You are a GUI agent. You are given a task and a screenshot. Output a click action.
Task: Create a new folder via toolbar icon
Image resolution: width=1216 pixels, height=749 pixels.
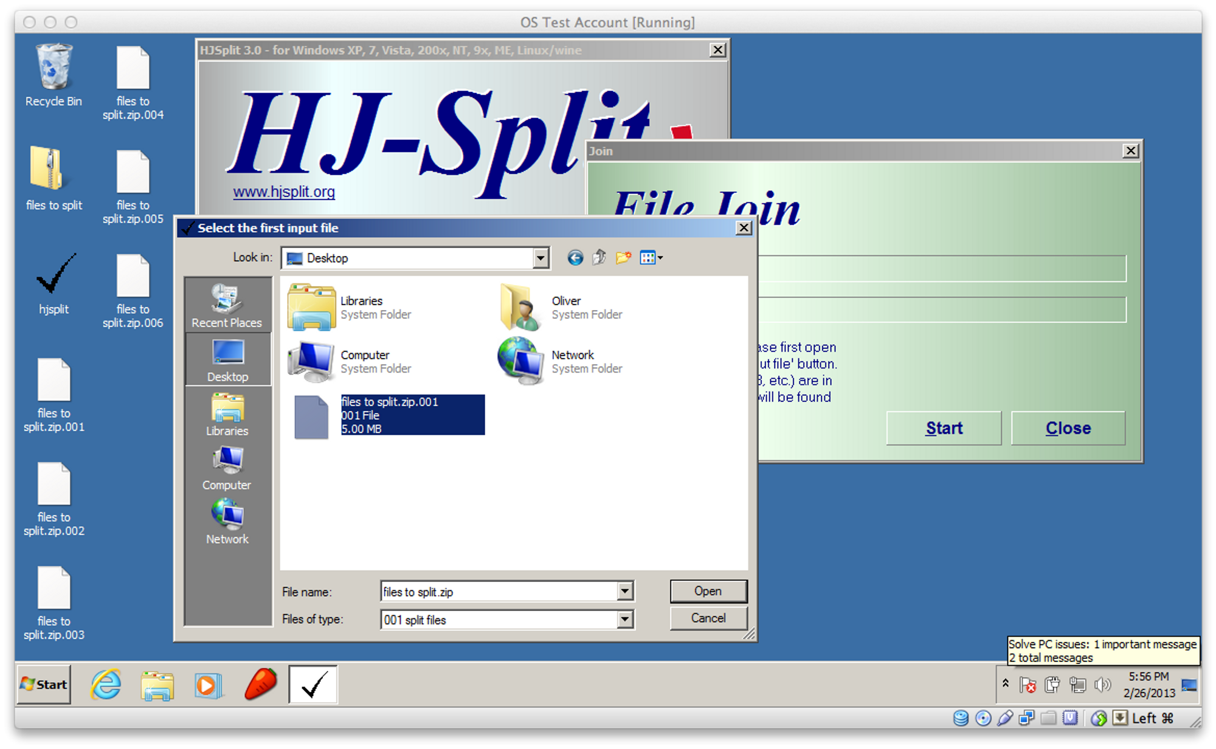623,258
